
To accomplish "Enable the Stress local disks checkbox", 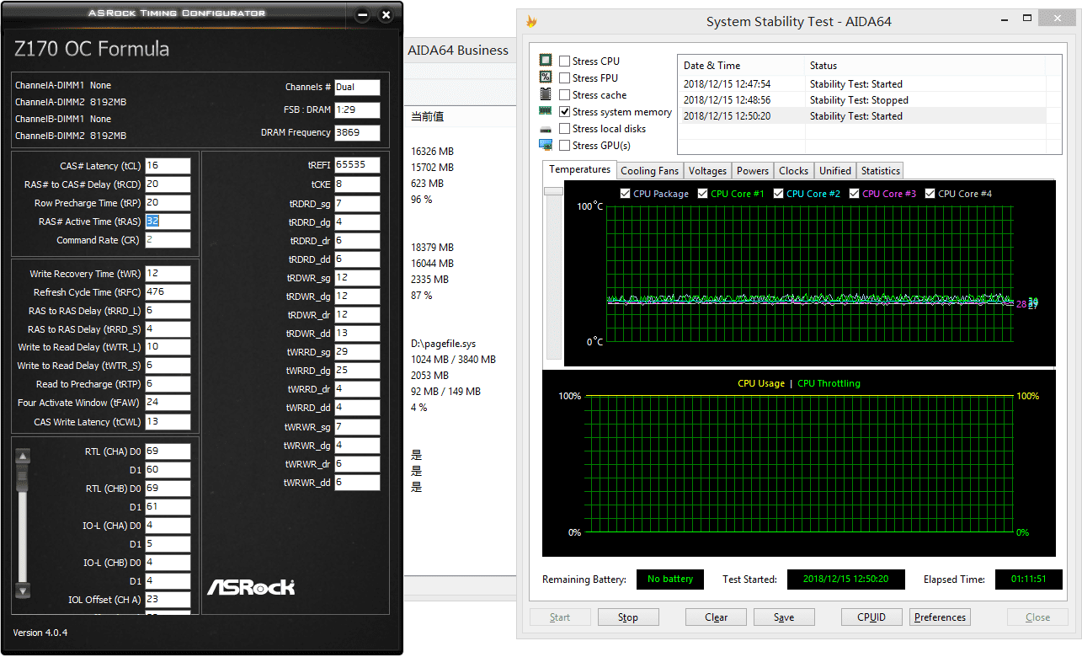I will click(x=564, y=128).
